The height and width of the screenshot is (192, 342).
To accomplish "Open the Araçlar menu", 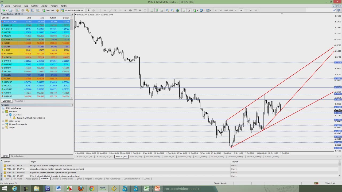I will pyautogui.click(x=44, y=6).
